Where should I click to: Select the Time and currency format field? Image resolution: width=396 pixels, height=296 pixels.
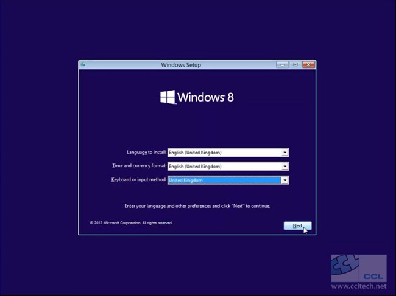[x=228, y=167]
